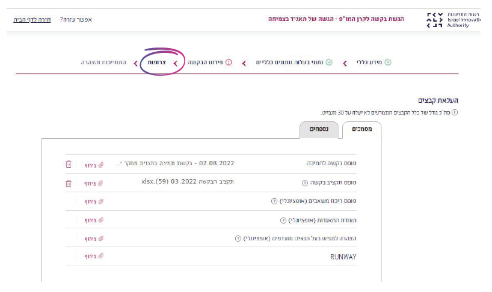Open the נתוני בעלות ונתונים כללים step
The height and width of the screenshot is (292, 492).
[290, 62]
